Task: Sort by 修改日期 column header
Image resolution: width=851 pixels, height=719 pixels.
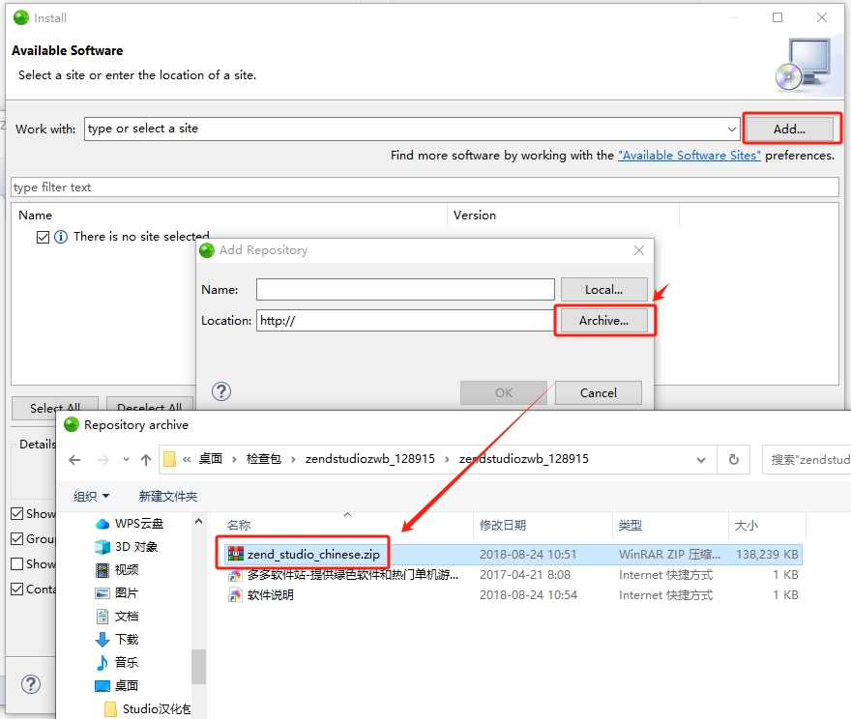Action: [x=503, y=525]
